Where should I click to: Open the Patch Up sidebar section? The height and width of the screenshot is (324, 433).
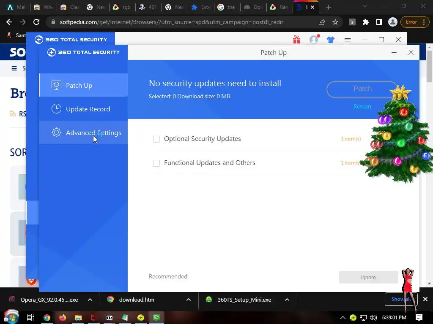(83, 85)
